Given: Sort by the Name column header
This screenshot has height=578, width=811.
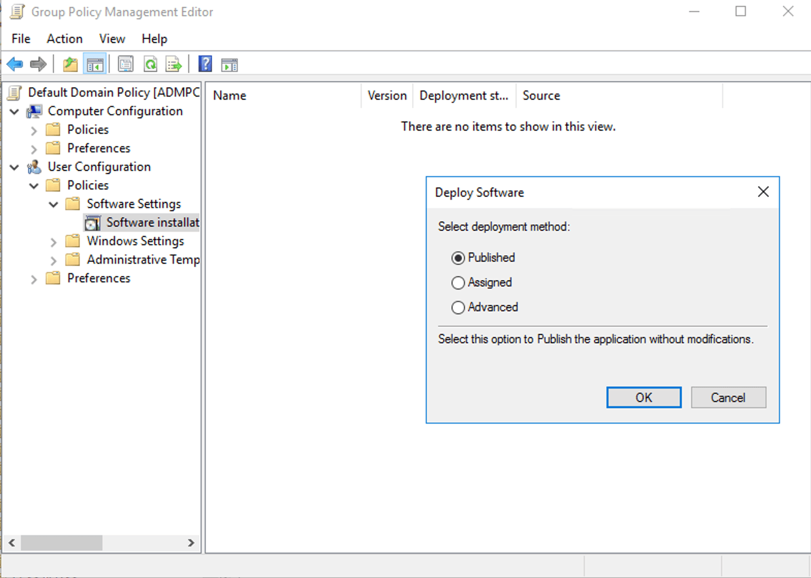Looking at the screenshot, I should 283,95.
